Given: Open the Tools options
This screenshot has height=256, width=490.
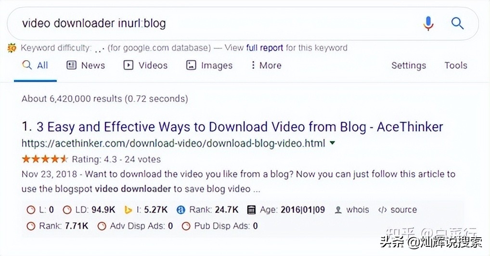Looking at the screenshot, I should click(x=455, y=65).
